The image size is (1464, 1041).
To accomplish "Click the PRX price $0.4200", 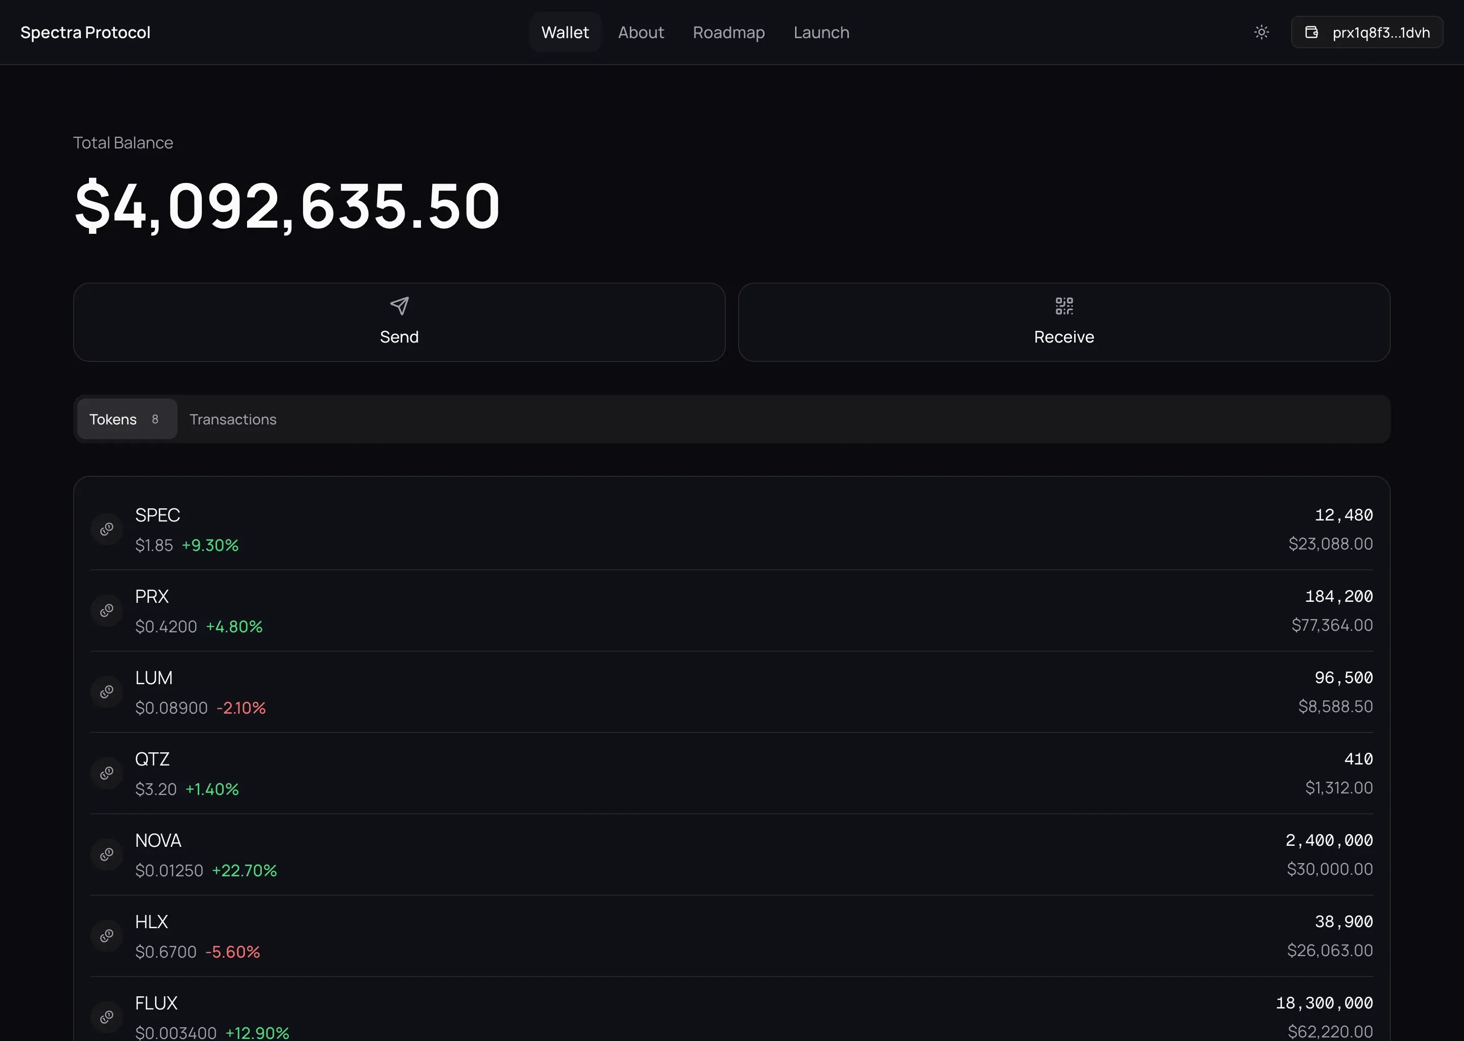I will tap(166, 626).
